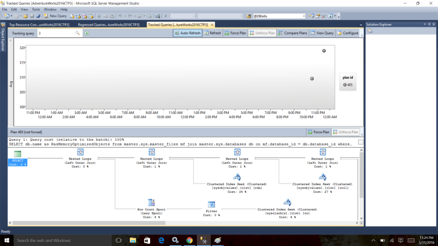438x246 pixels.
Task: Open the @DBInfo combo box dropdown
Action: [x=303, y=16]
